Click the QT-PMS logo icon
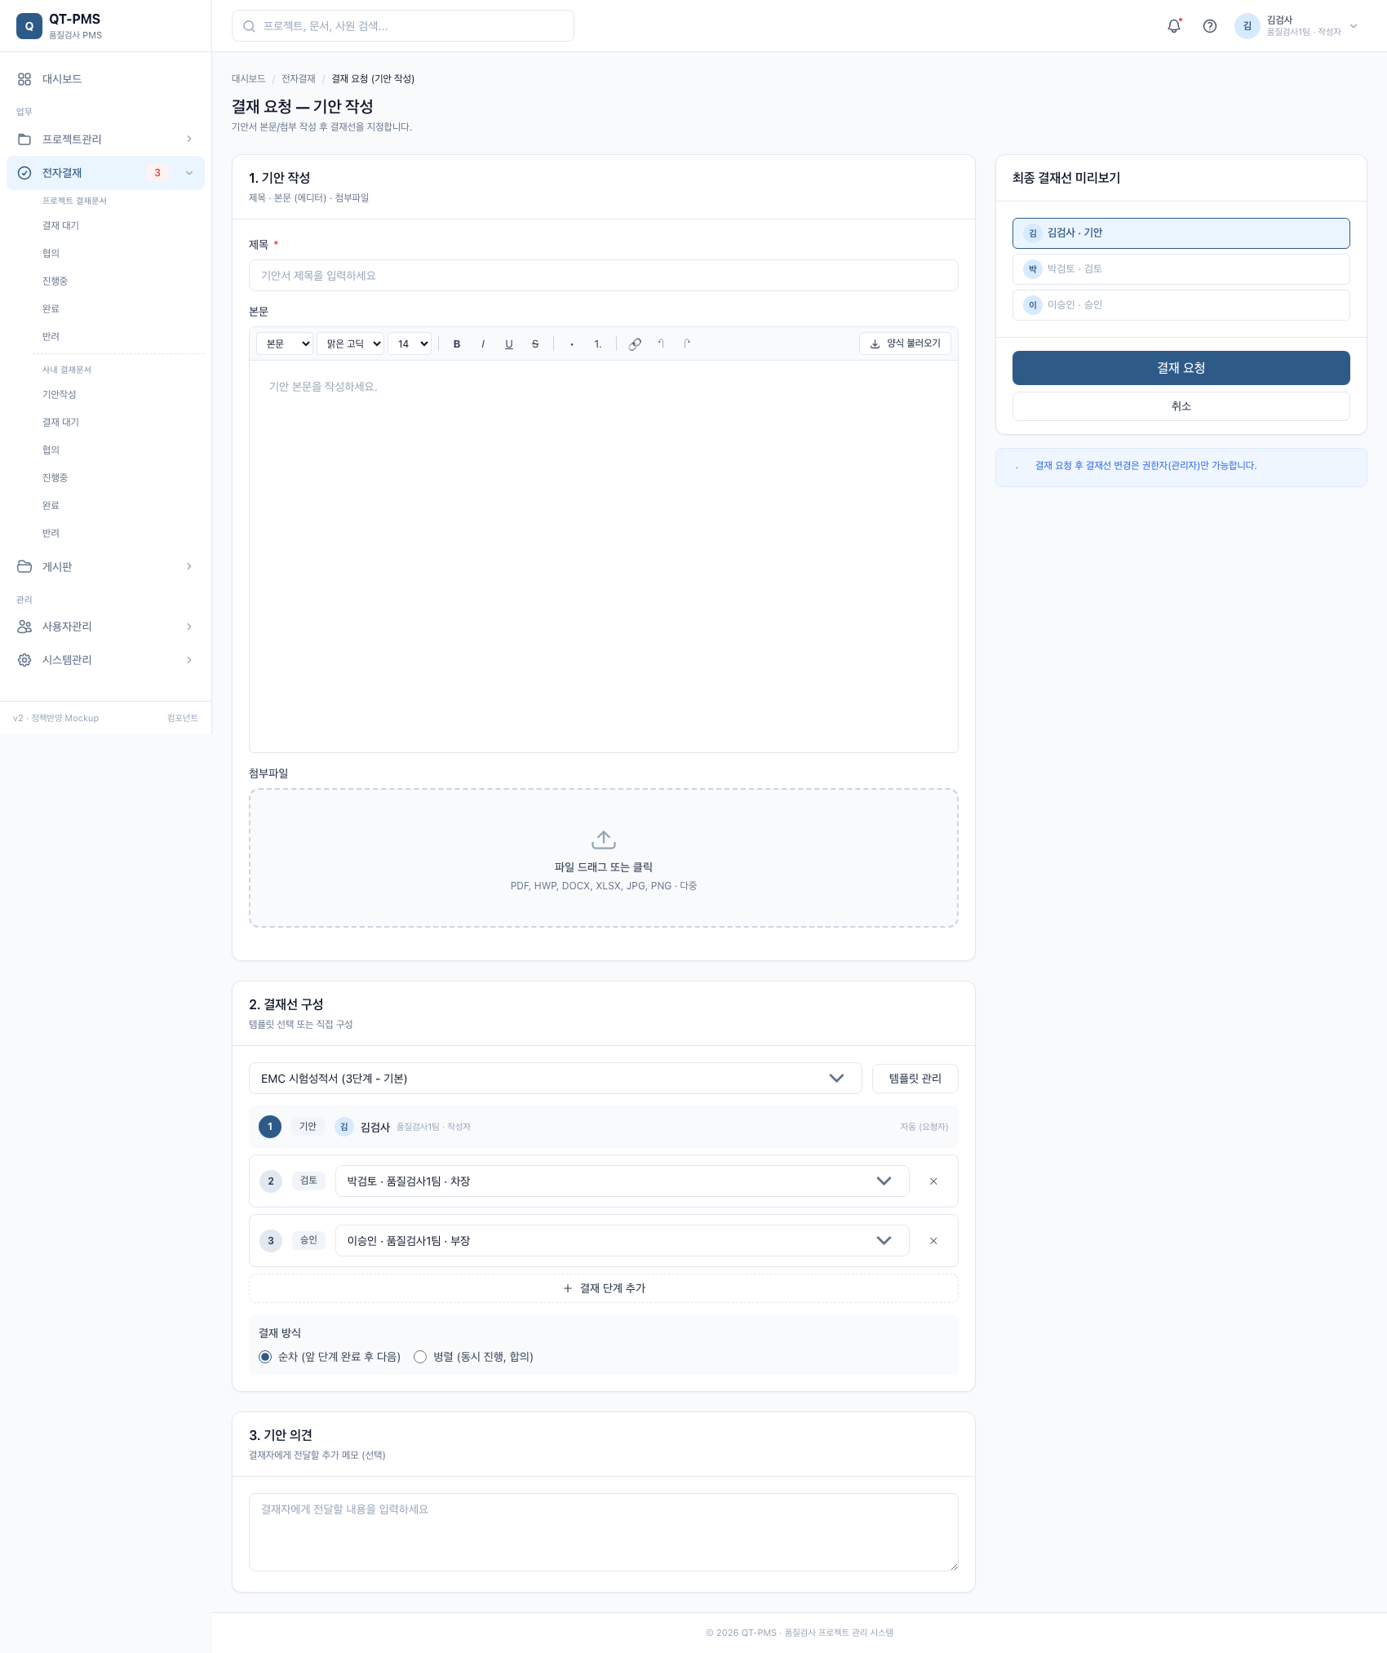The width and height of the screenshot is (1387, 1653). click(29, 26)
